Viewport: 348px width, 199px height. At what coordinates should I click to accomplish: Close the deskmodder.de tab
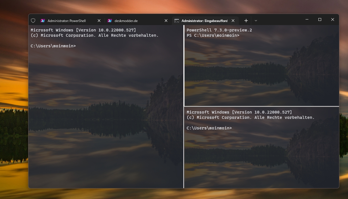166,21
